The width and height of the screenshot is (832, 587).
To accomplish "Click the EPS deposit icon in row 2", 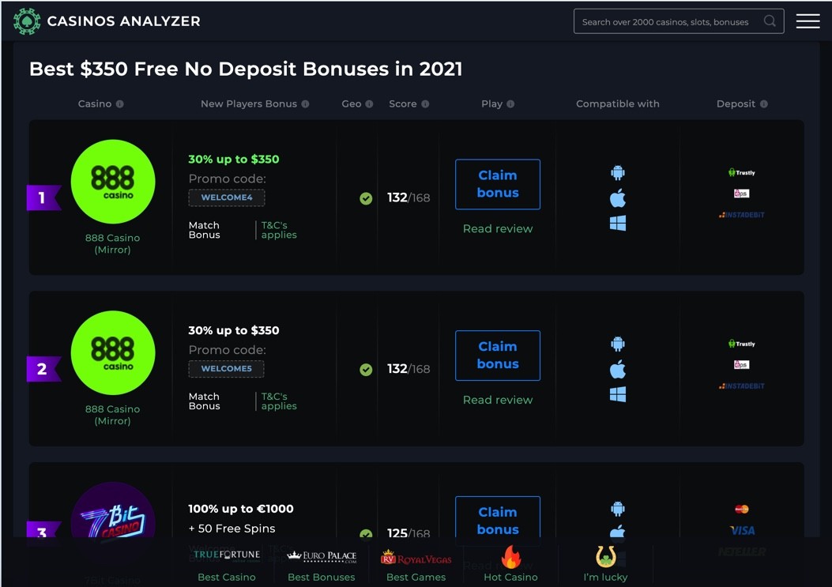I will pos(742,365).
